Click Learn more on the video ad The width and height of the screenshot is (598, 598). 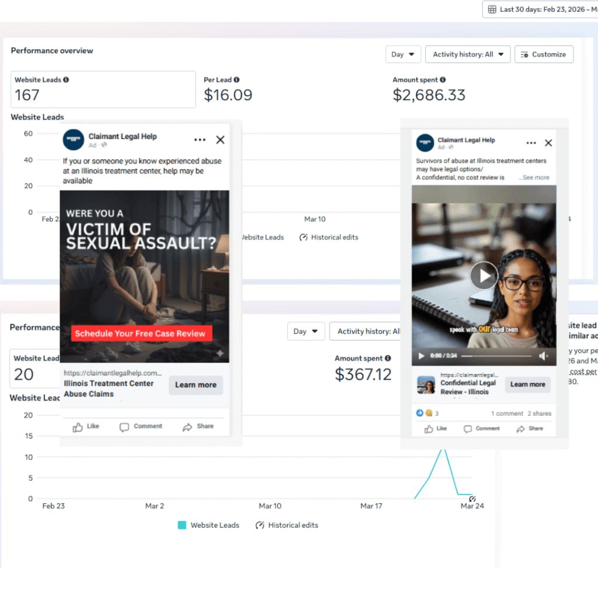coord(527,384)
